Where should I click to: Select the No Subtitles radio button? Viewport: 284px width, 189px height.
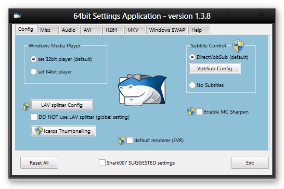[x=192, y=85]
